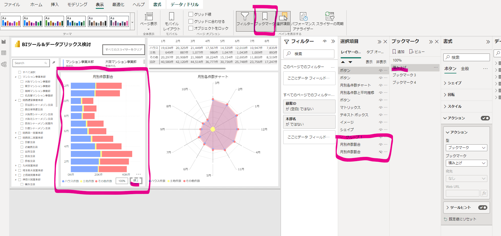Switch to Model view in left sidebar

[4, 64]
